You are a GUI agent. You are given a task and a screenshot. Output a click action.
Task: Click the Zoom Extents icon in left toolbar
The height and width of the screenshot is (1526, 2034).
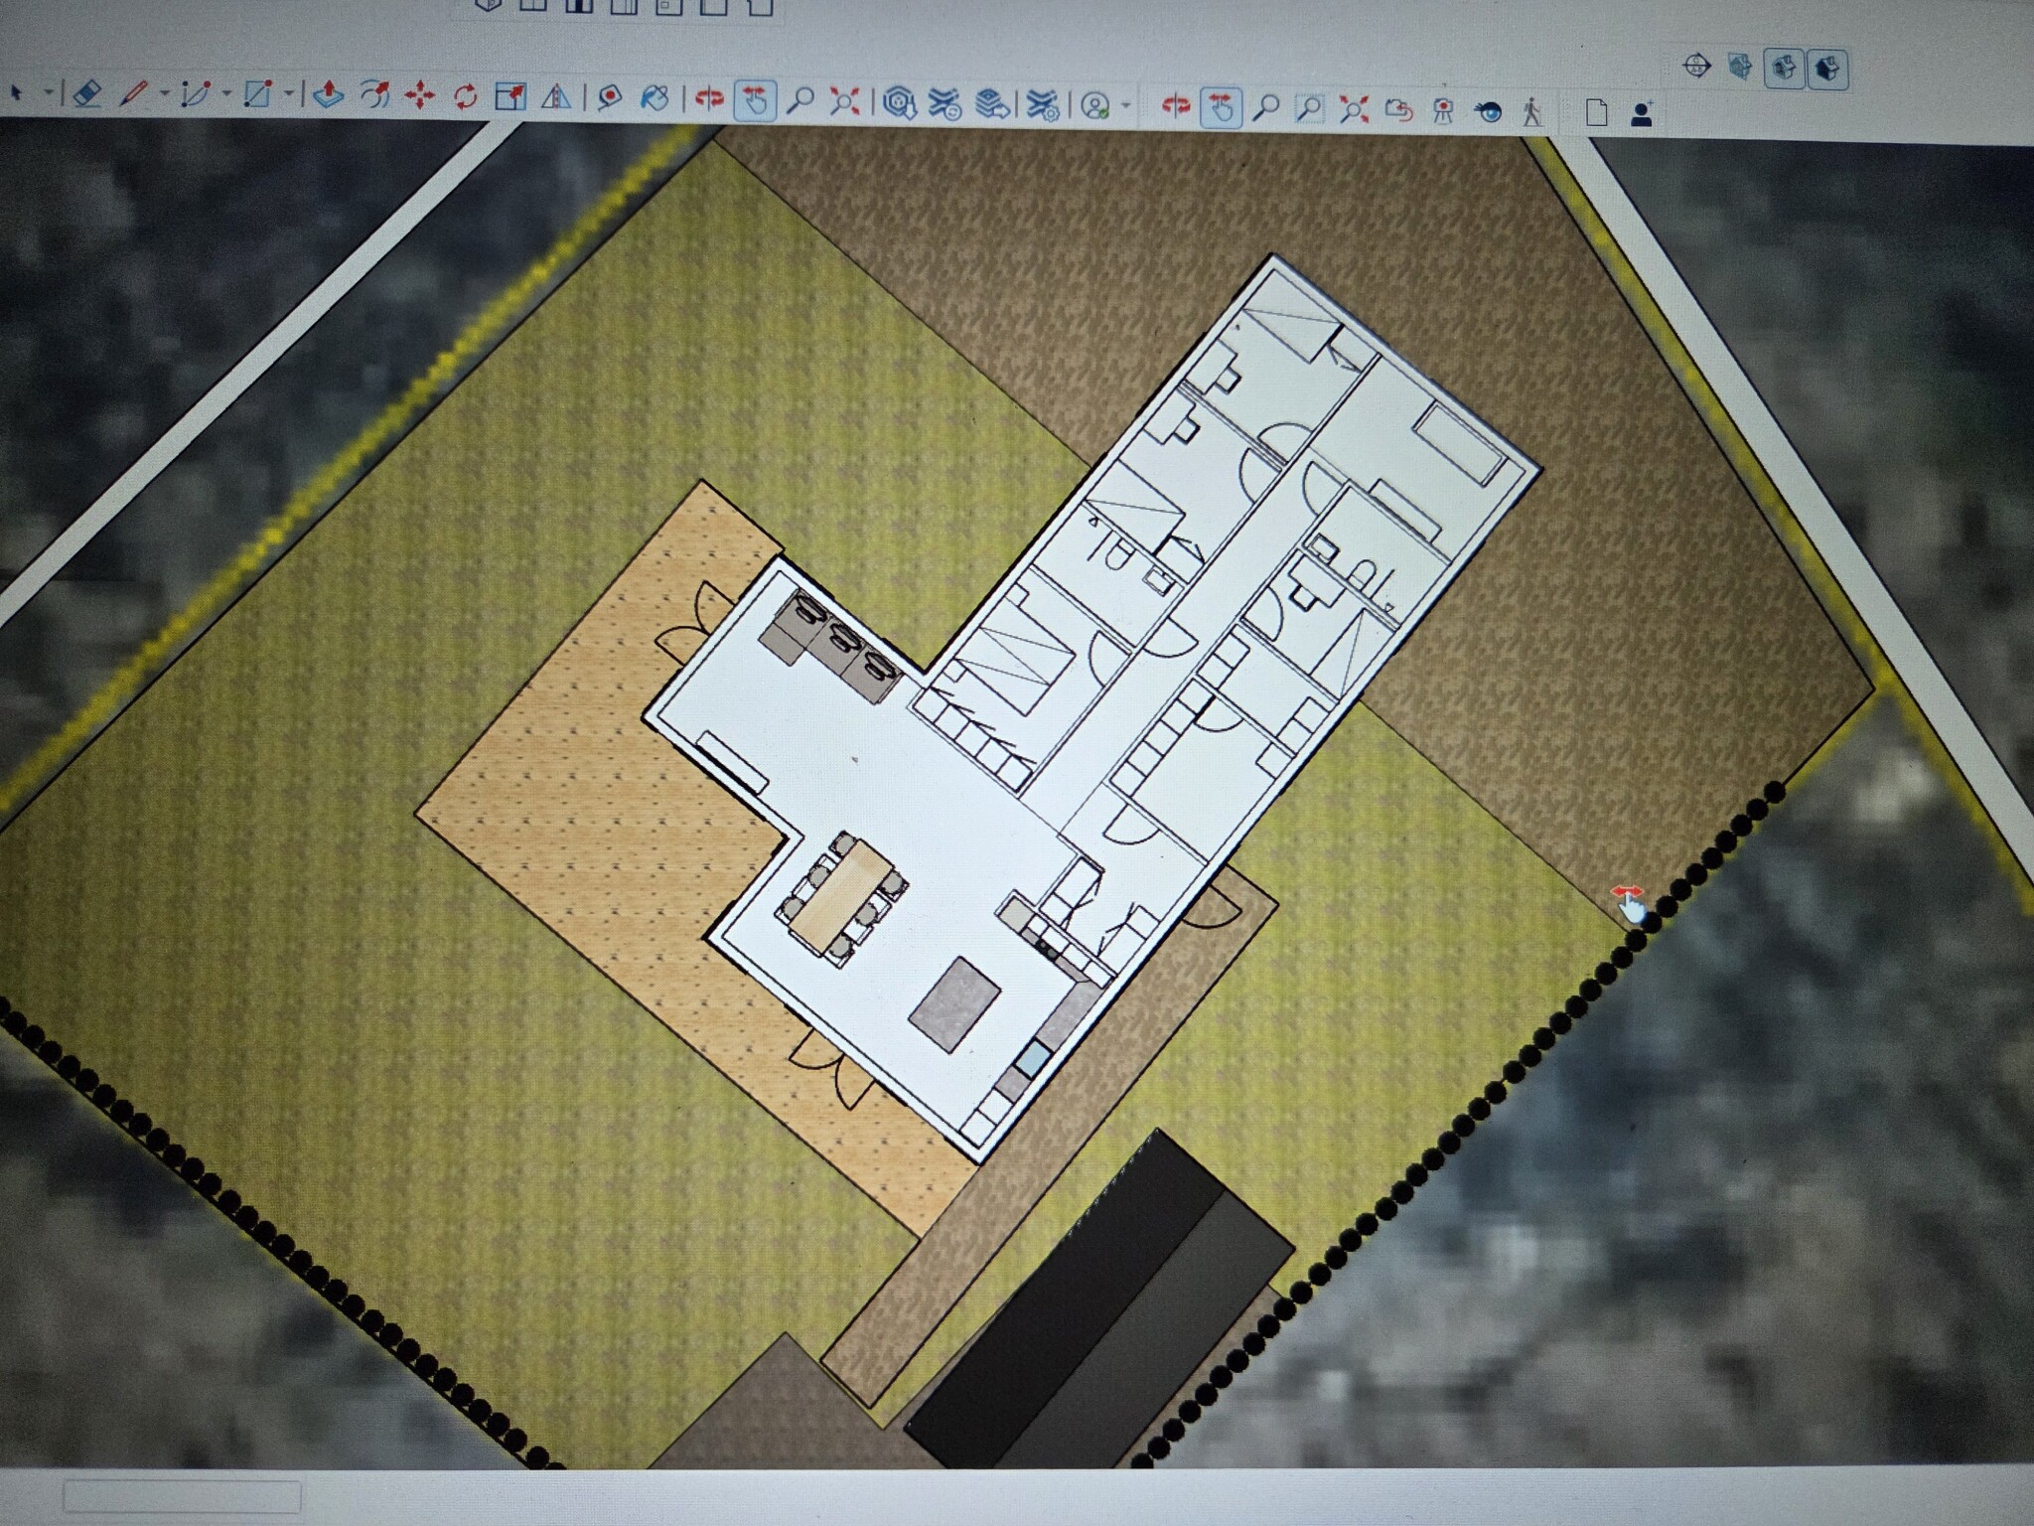point(844,101)
